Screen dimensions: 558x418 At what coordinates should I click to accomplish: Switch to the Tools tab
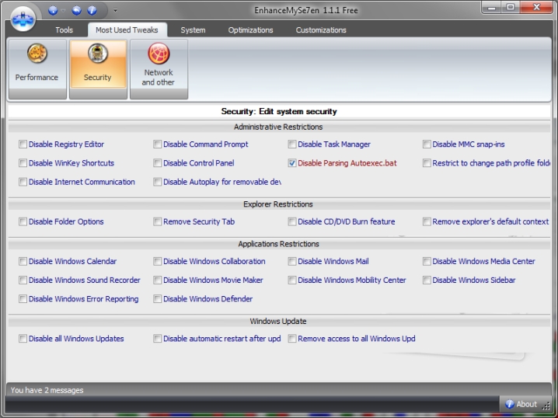[x=64, y=30]
